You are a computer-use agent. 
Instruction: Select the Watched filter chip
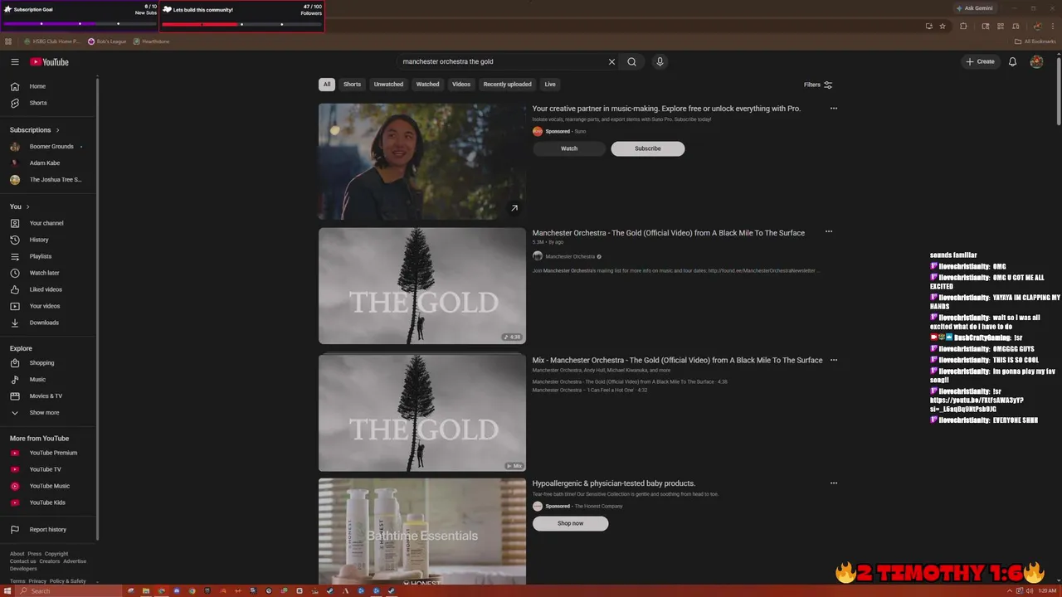click(x=427, y=84)
